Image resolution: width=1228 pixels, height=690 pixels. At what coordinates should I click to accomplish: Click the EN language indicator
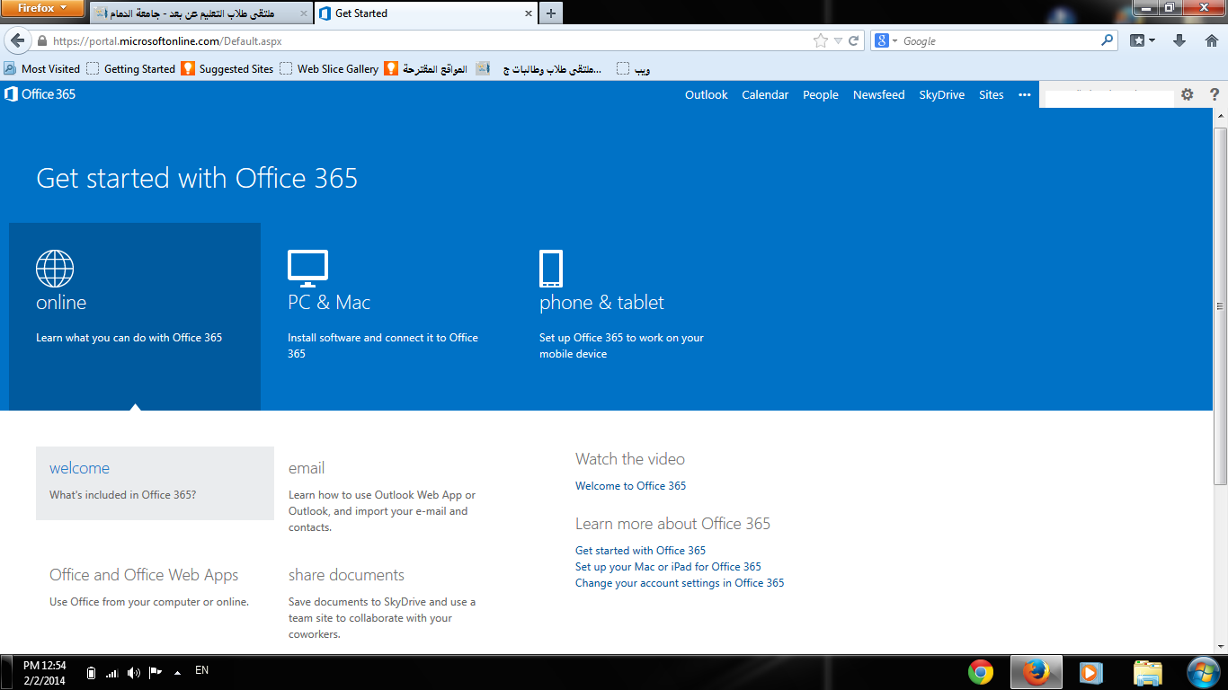click(x=201, y=670)
